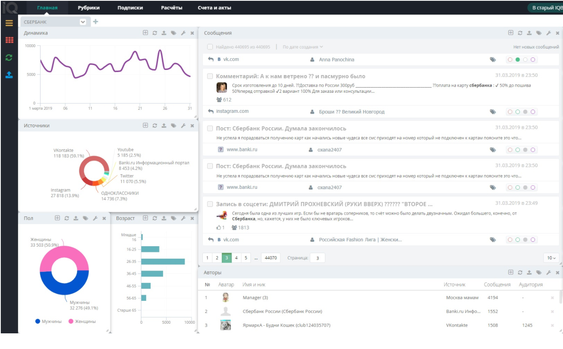Open tags for the Источники widget
This screenshot has height=349, width=563.
173,126
